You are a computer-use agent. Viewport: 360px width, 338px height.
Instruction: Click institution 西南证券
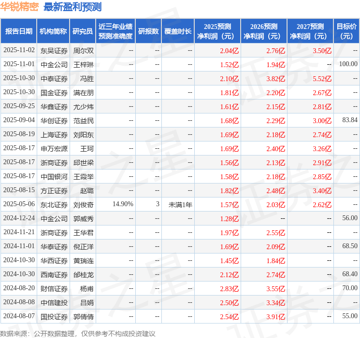pyautogui.click(x=54, y=275)
